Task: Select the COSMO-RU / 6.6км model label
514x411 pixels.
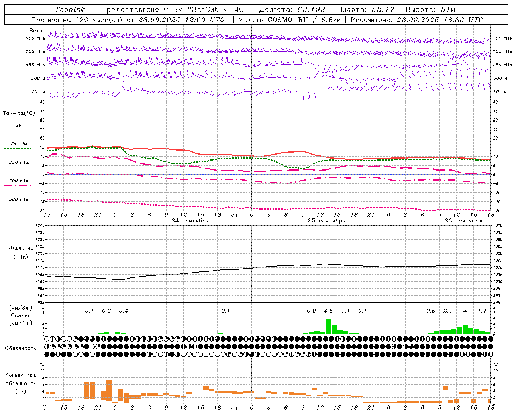Action: [x=304, y=20]
